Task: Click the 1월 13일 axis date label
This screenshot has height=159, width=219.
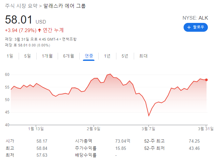Action: click(36, 129)
